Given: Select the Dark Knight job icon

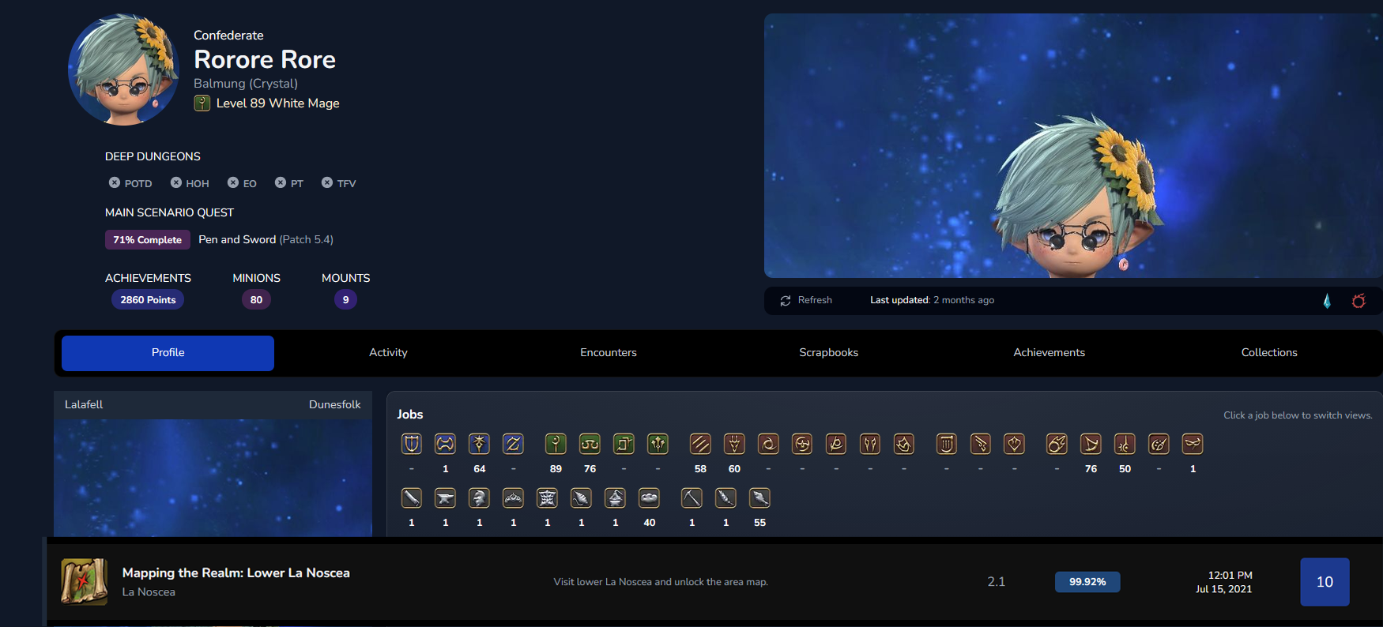Looking at the screenshot, I should 480,444.
